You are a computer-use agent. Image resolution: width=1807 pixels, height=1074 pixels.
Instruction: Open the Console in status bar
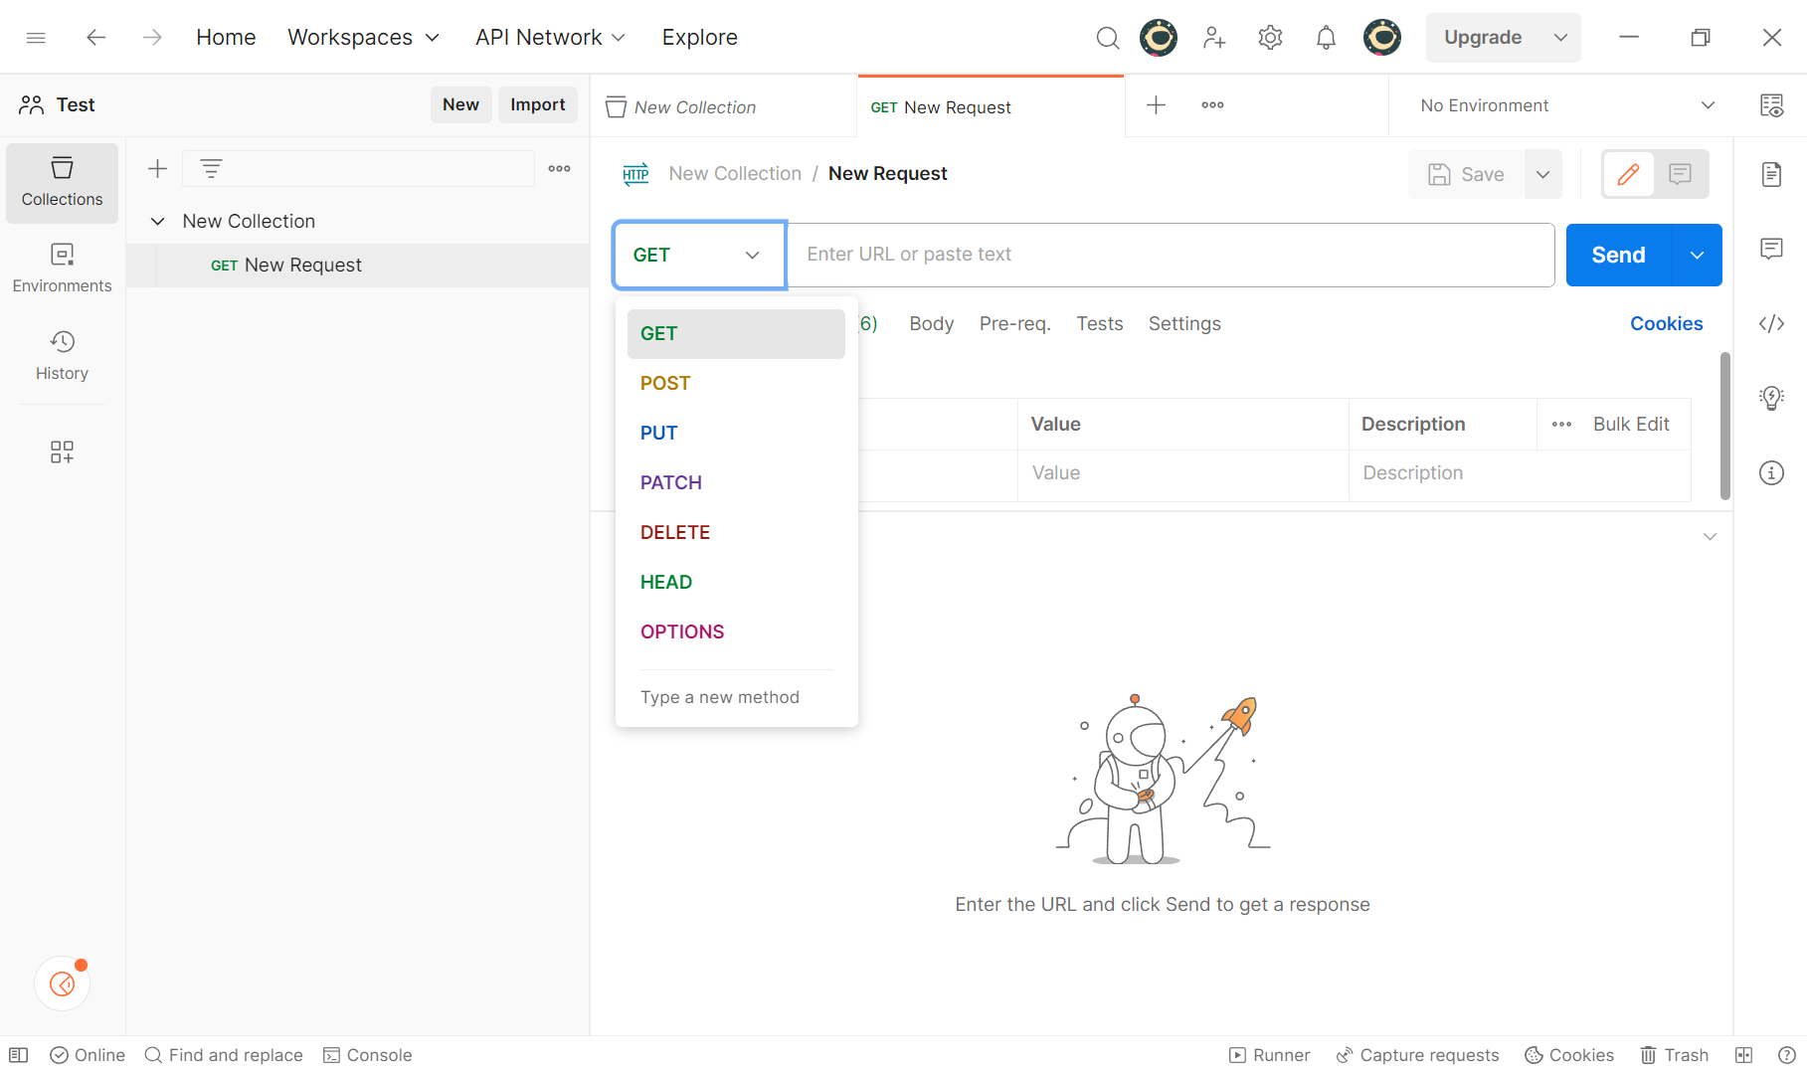click(367, 1055)
